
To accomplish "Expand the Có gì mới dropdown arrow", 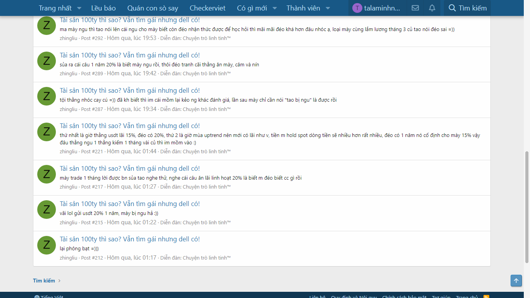I will tap(275, 8).
